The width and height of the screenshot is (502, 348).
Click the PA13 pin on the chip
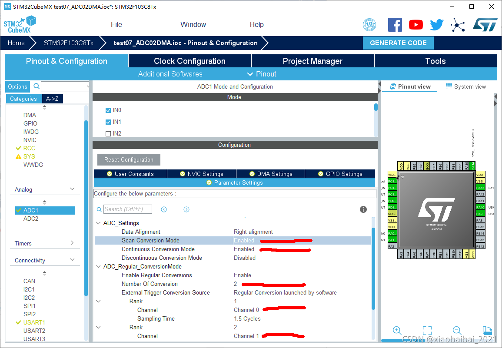click(x=480, y=188)
